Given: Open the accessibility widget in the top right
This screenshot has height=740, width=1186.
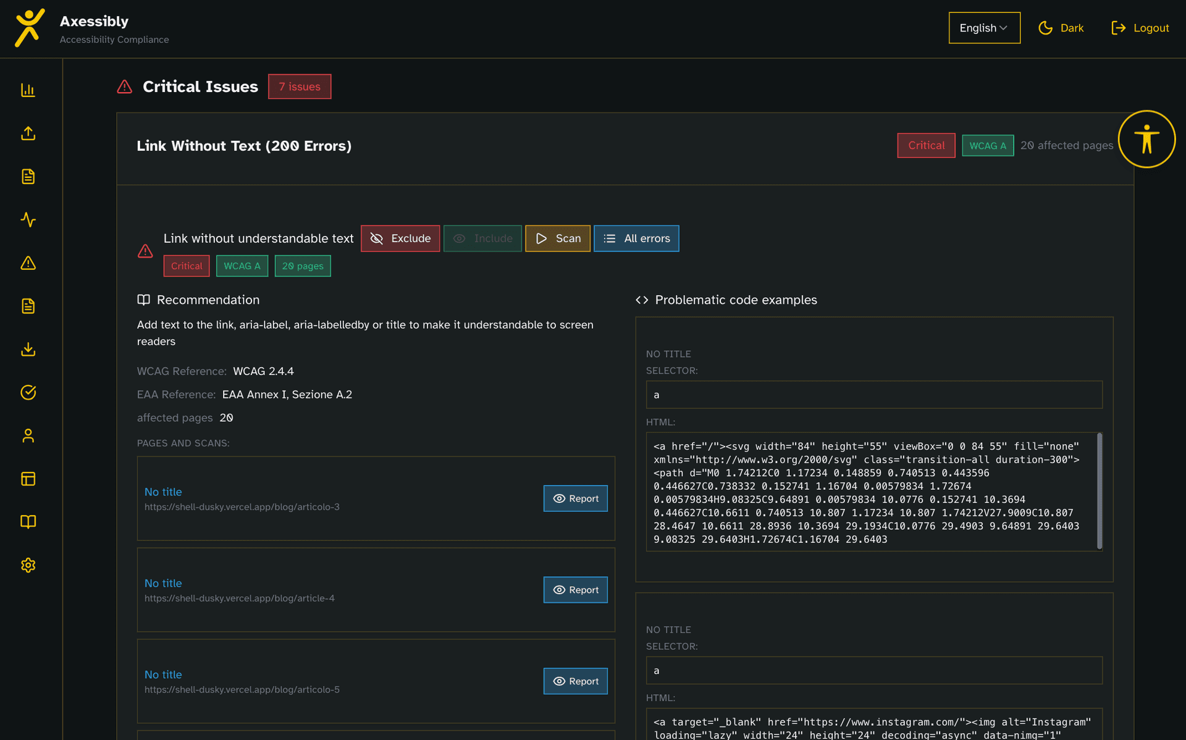Looking at the screenshot, I should tap(1147, 139).
